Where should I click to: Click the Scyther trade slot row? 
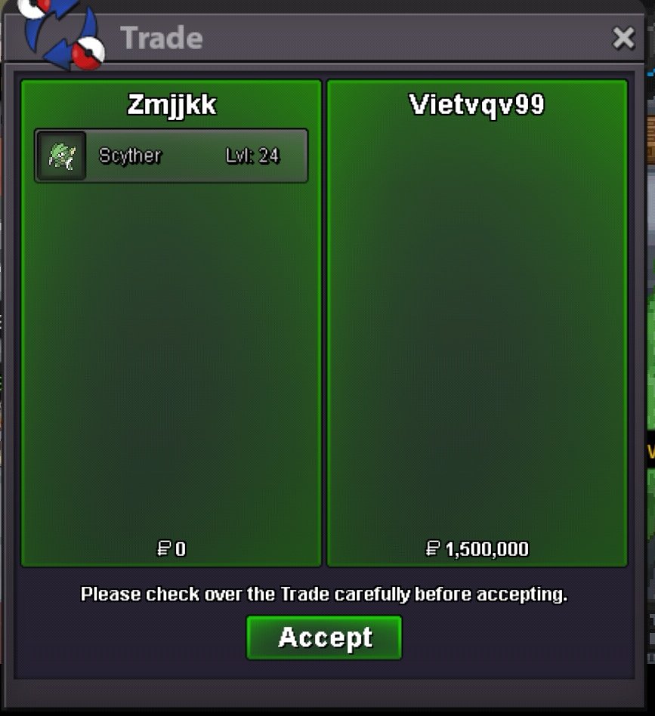(171, 156)
